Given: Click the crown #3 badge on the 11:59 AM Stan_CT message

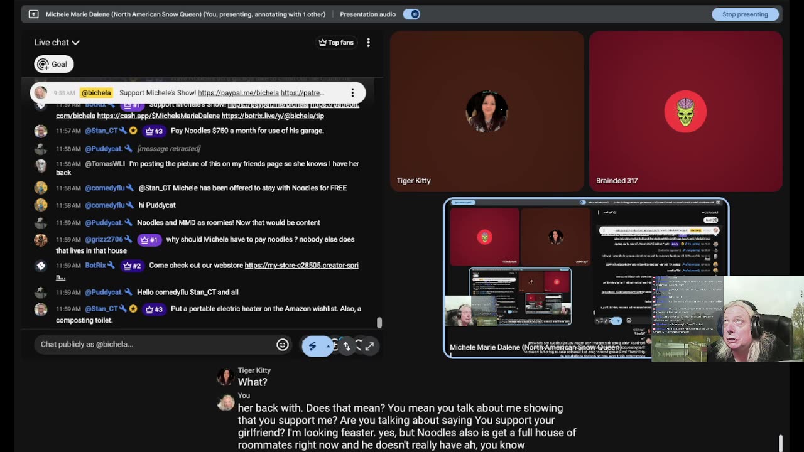Looking at the screenshot, I should coord(153,309).
